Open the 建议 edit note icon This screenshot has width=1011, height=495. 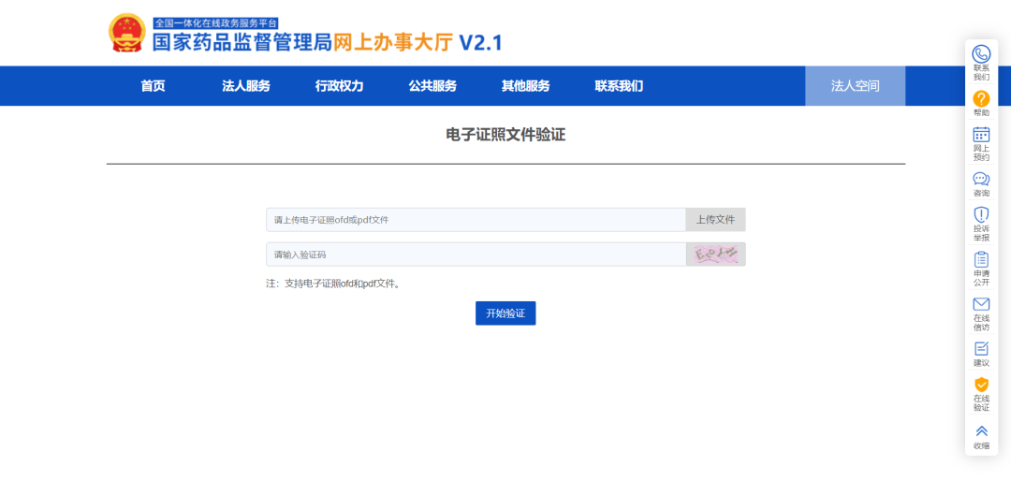coord(981,348)
